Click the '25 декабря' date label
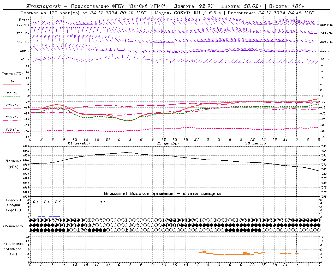This screenshot has width=334, height=267. 168,143
